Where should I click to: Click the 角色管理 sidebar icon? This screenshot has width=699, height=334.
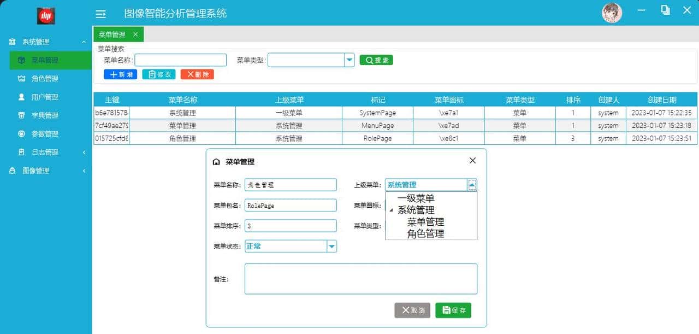[x=22, y=78]
